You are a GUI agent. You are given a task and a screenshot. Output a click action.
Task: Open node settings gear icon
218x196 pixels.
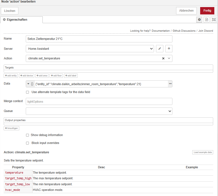(199, 20)
